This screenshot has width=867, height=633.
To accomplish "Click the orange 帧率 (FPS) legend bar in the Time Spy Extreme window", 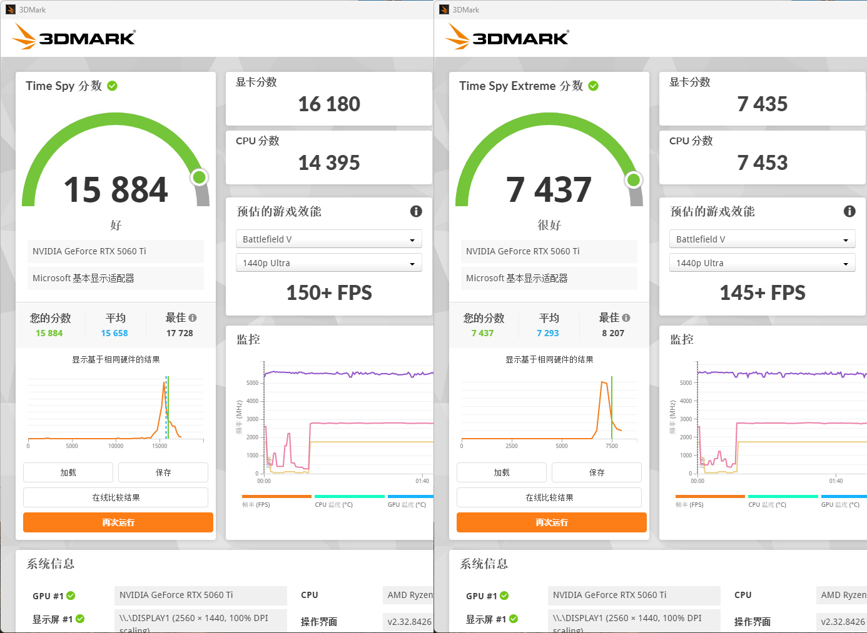I will [x=710, y=497].
